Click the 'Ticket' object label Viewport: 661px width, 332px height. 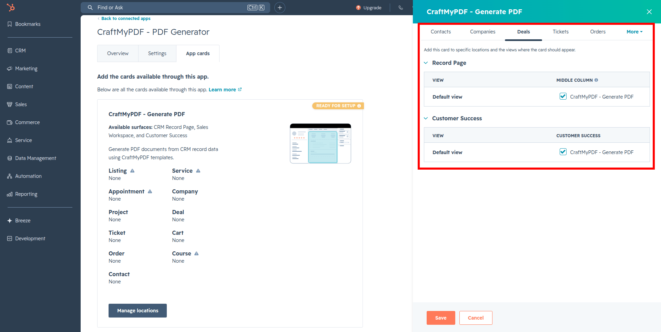(117, 233)
